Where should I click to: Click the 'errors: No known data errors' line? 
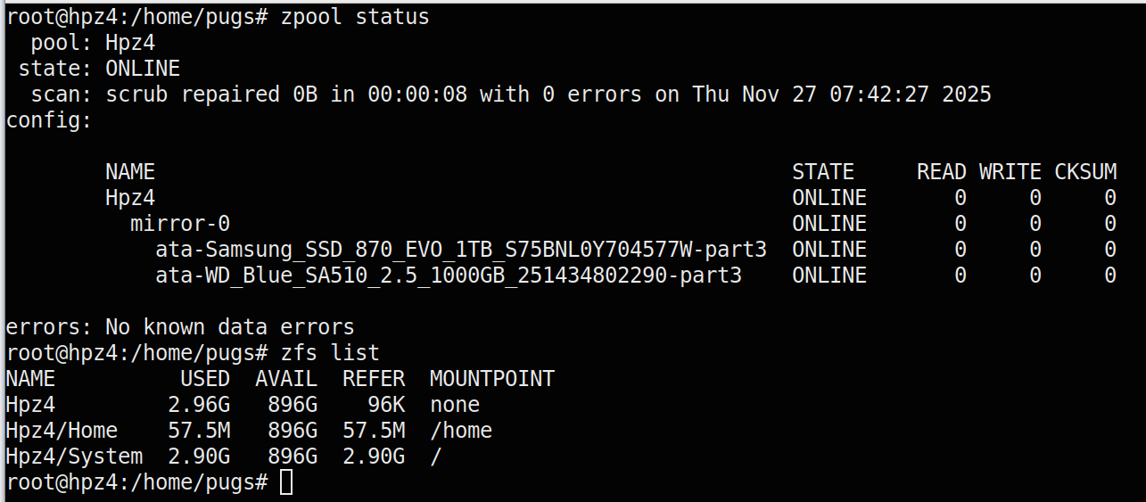(x=180, y=327)
